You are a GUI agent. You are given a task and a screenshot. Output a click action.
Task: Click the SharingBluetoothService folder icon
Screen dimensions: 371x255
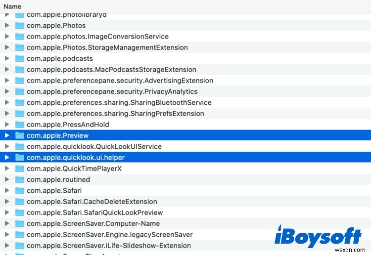[20, 102]
